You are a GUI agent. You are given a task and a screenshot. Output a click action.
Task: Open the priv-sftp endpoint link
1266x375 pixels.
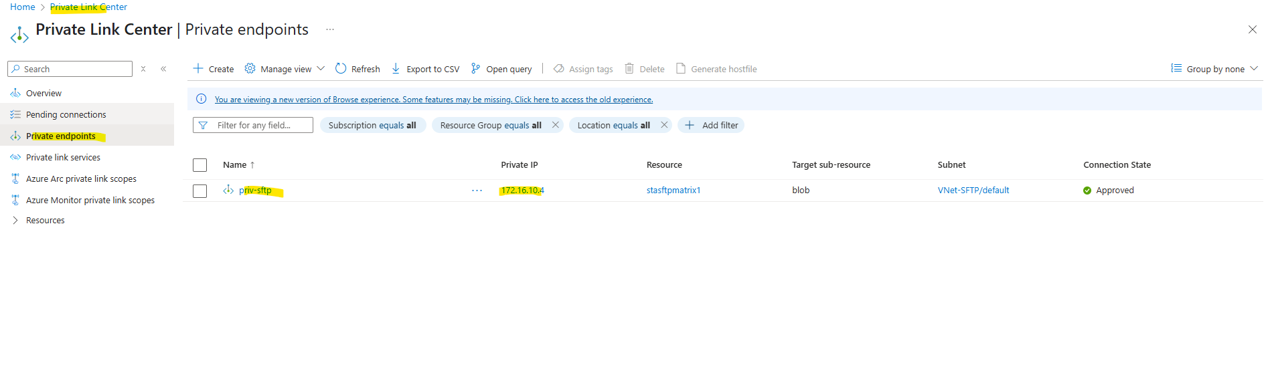coord(255,190)
